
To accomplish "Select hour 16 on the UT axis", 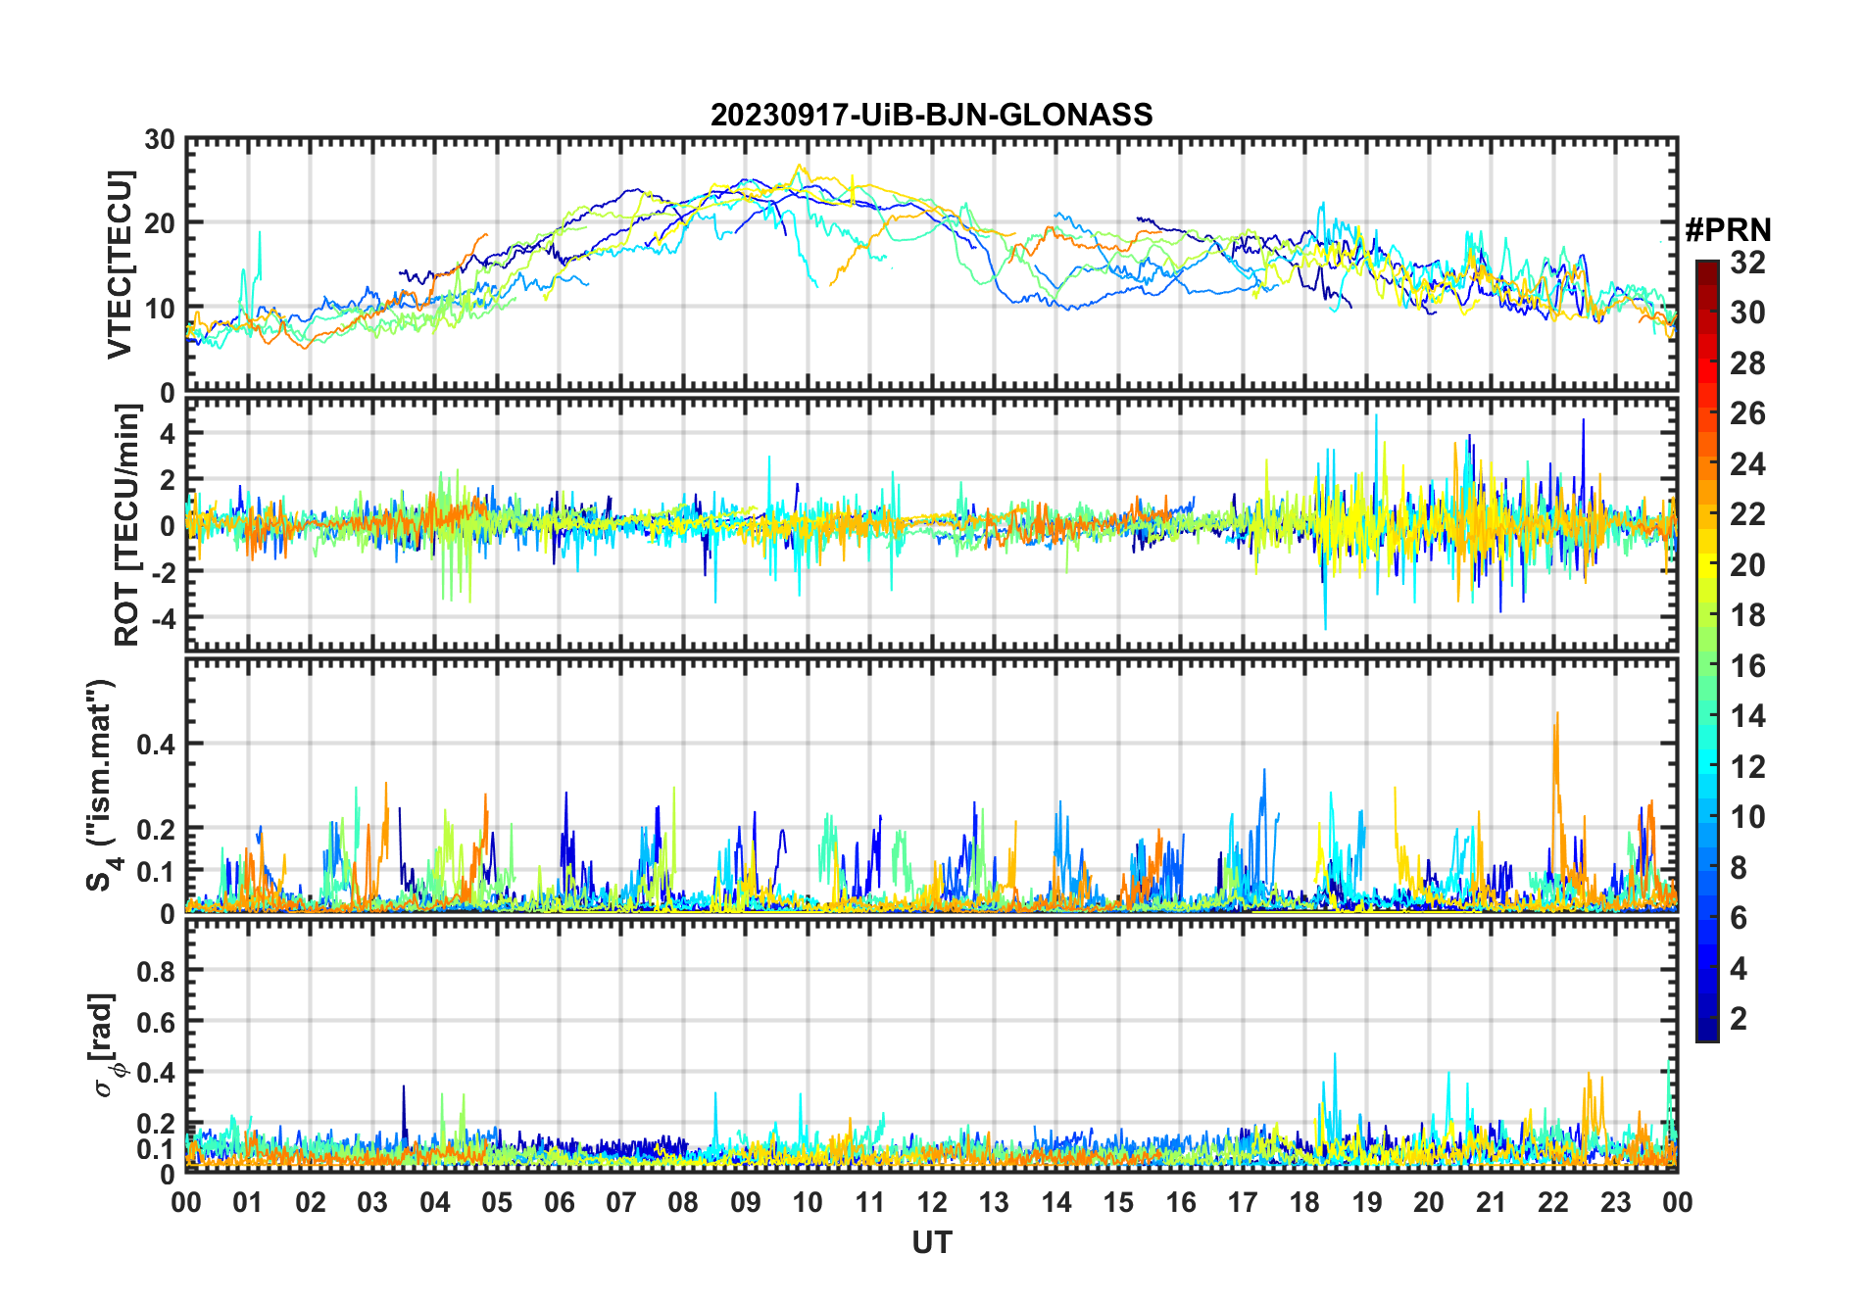I will 1181,1202.
